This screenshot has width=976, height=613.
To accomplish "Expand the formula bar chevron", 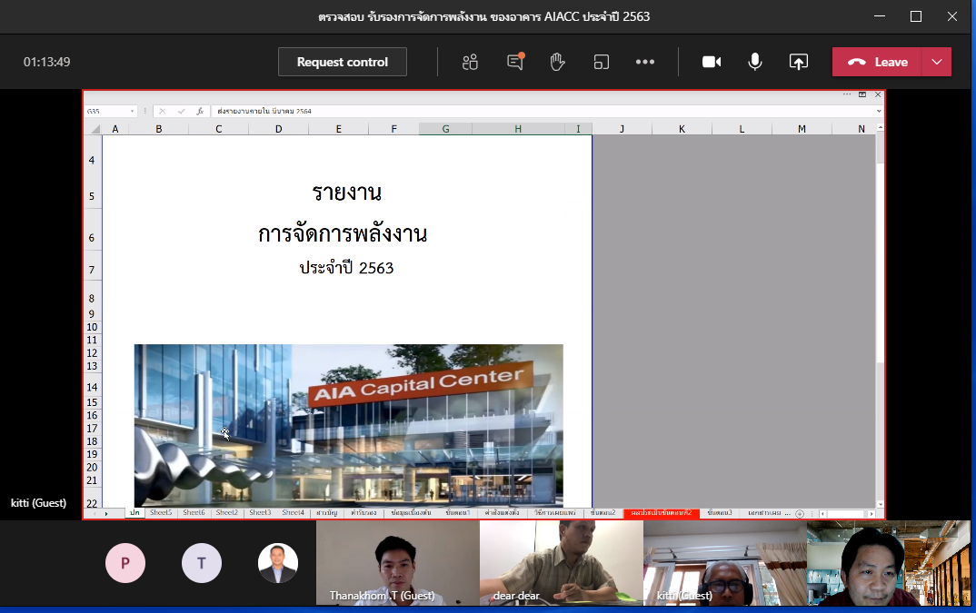I will tap(878, 111).
